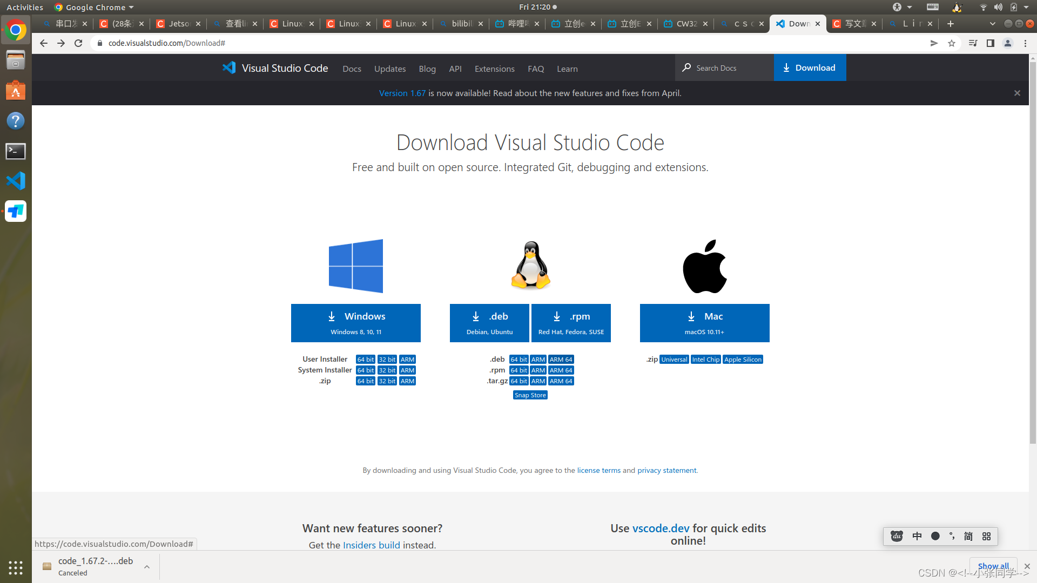Viewport: 1037px width, 583px height.
Task: Open the Google Chrome app menu
Action: tap(95, 7)
